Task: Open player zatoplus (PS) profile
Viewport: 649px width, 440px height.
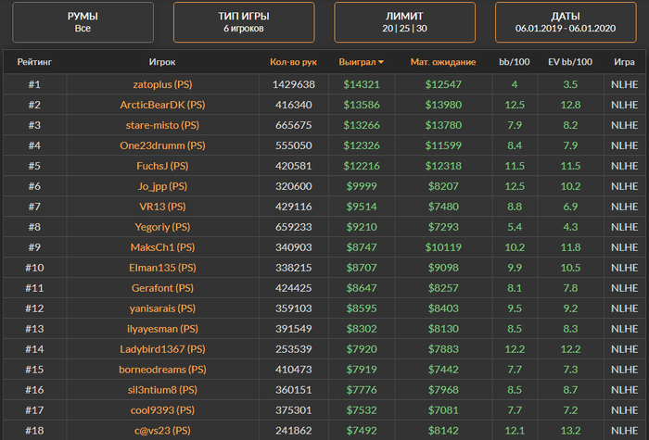Action: tap(161, 84)
